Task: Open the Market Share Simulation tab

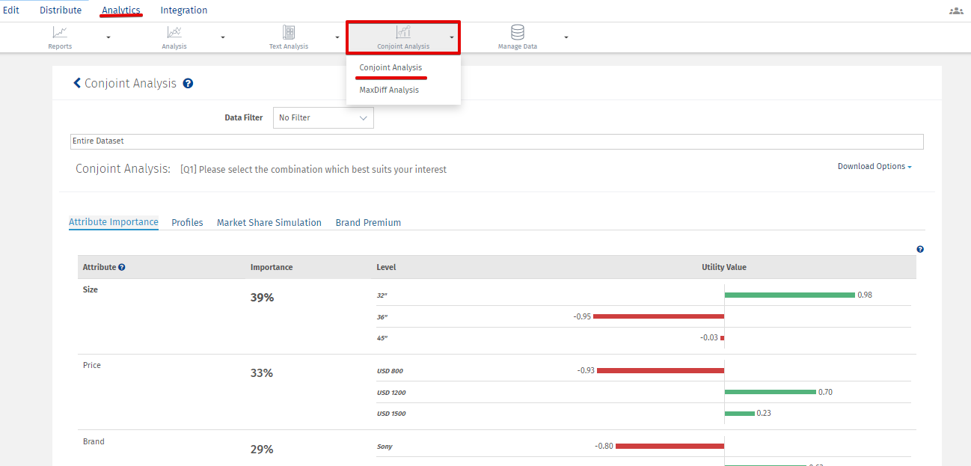Action: (269, 223)
